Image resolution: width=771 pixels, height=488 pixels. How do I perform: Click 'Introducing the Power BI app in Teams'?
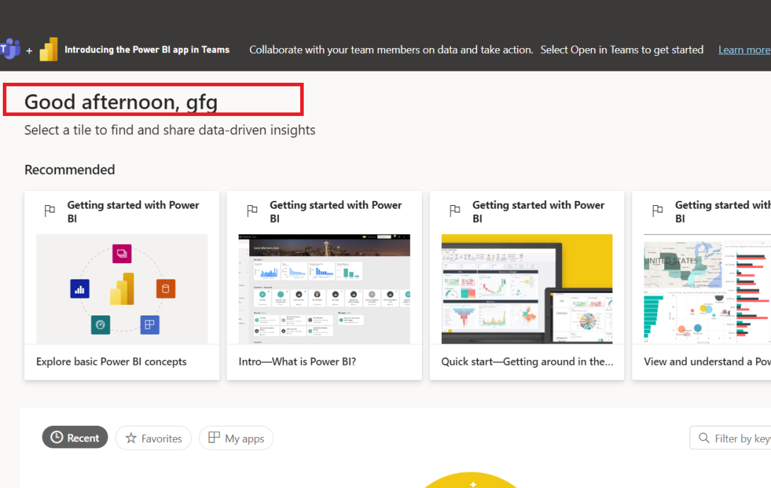(147, 50)
